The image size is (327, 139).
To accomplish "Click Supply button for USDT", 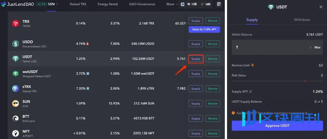I will click(196, 59).
